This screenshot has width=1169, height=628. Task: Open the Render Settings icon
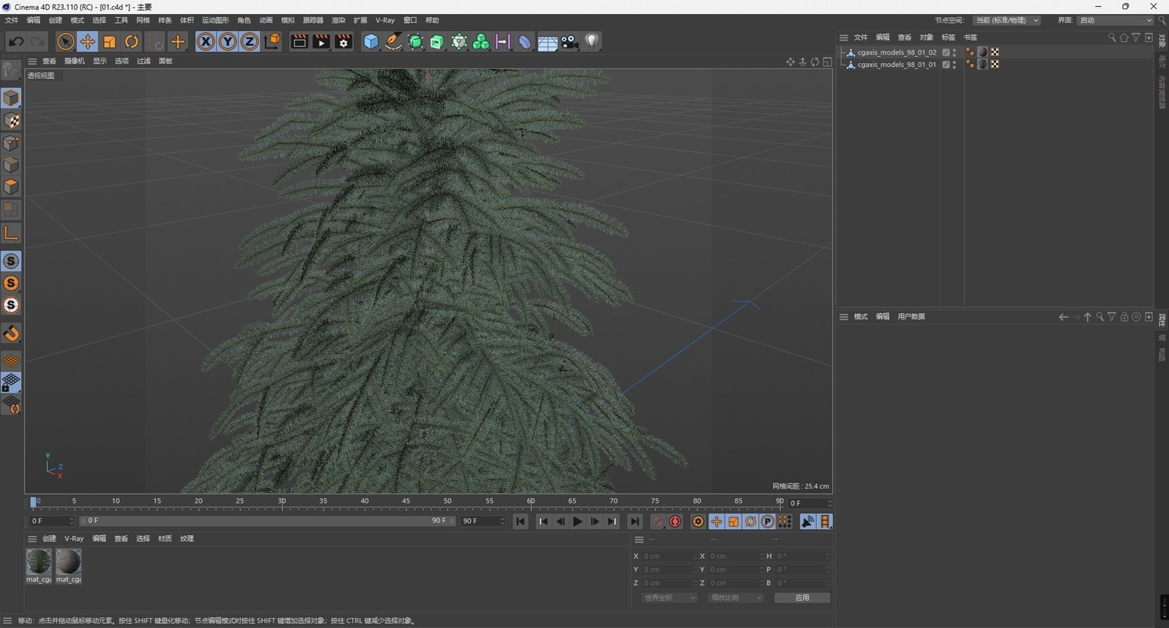(x=343, y=41)
